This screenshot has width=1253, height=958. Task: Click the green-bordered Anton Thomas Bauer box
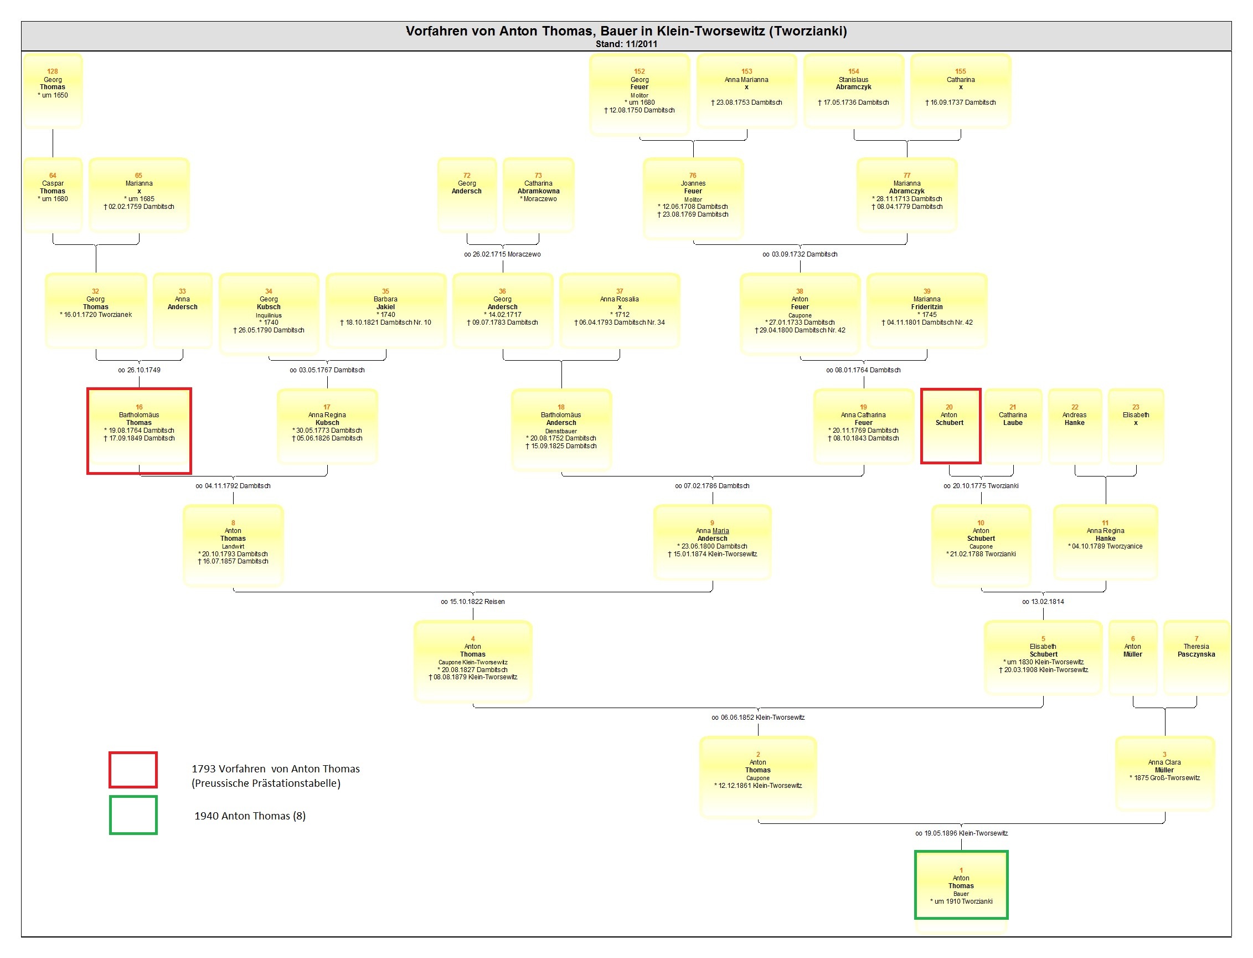[961, 884]
